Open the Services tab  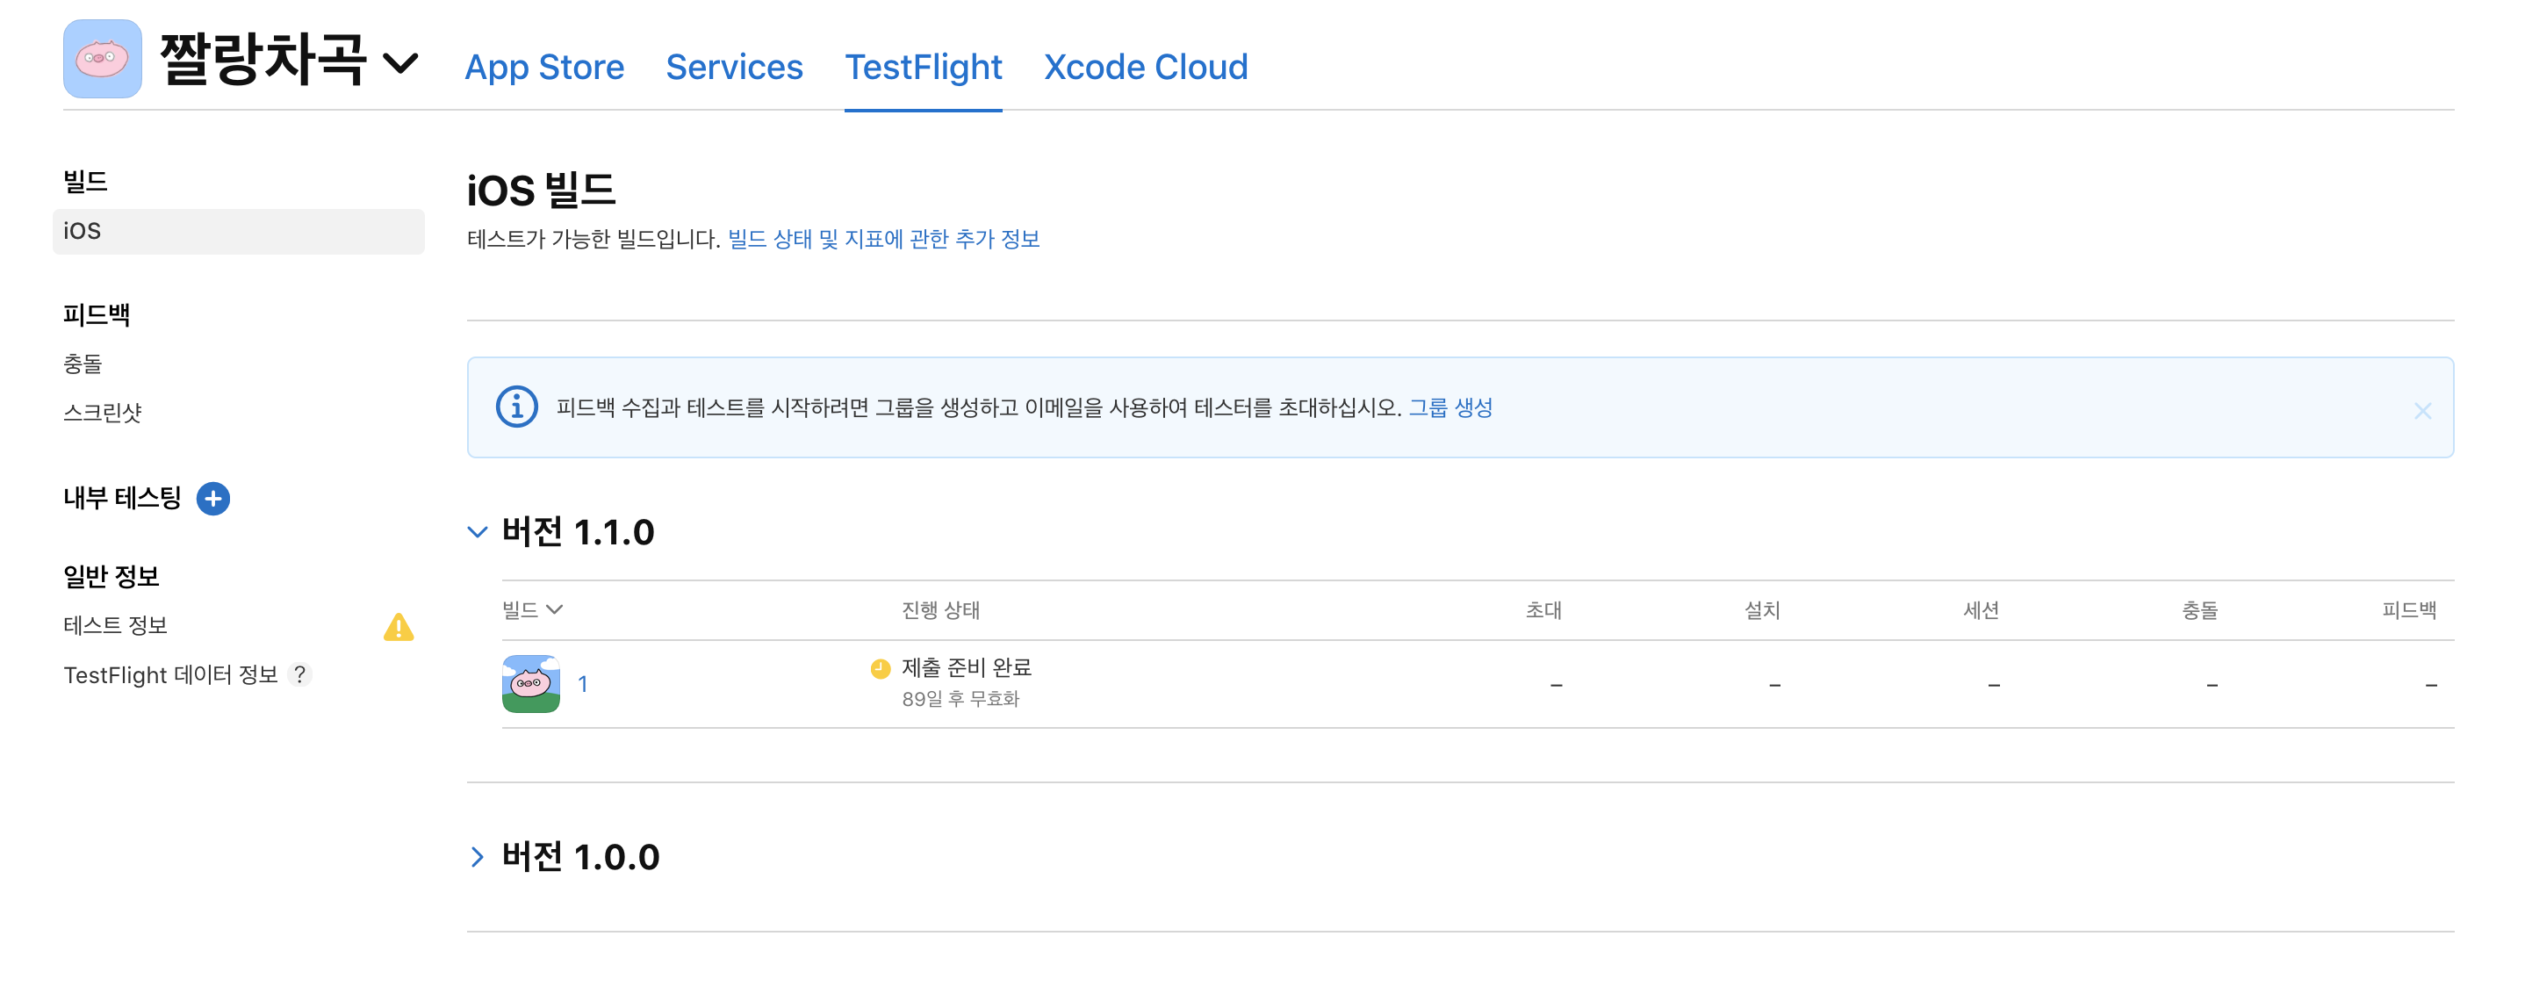tap(734, 67)
